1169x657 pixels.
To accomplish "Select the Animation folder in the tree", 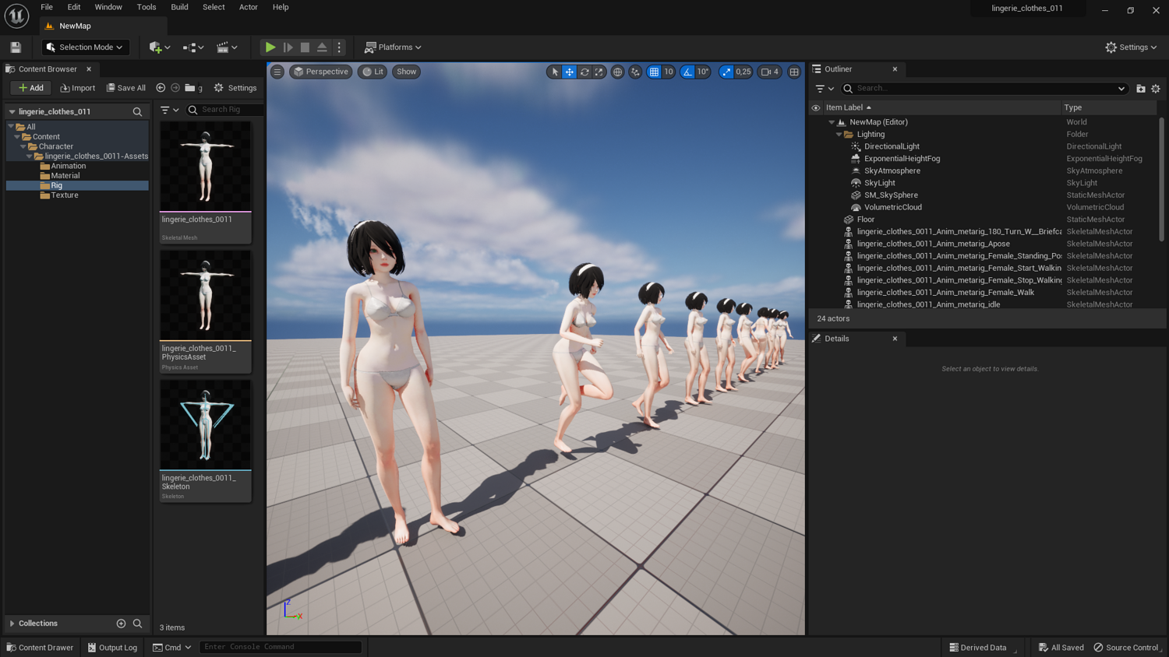I will tap(69, 166).
